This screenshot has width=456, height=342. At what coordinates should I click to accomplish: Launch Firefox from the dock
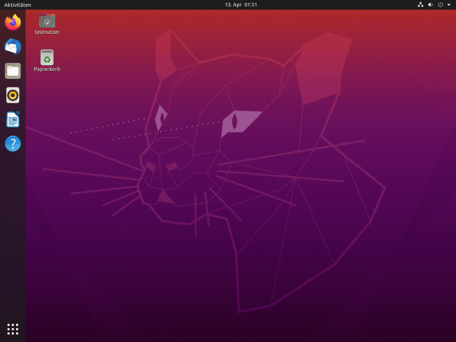pos(13,22)
